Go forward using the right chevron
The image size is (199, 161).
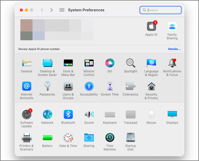click(51, 10)
